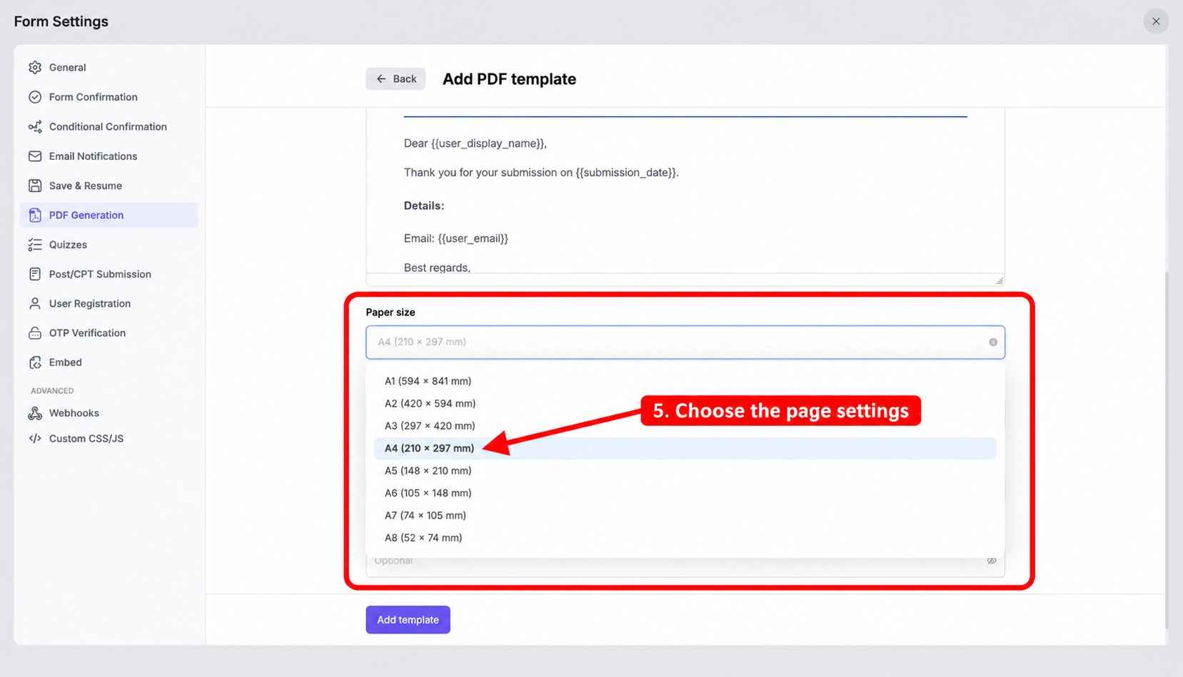Click the Custom CSS/JS code icon
The image size is (1183, 677).
tap(35, 439)
